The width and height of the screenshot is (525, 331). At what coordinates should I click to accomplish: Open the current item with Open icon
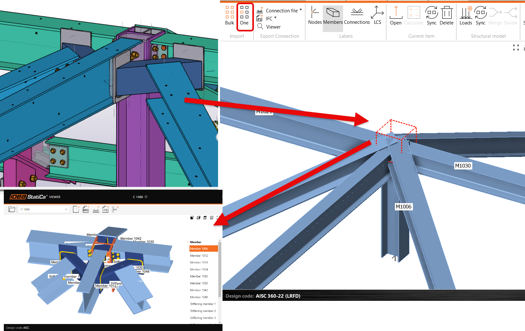395,15
